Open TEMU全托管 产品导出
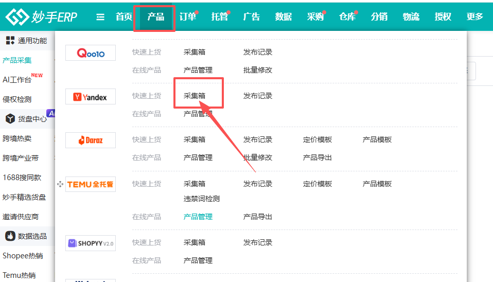Viewport: 493px width, 282px height. coord(258,217)
